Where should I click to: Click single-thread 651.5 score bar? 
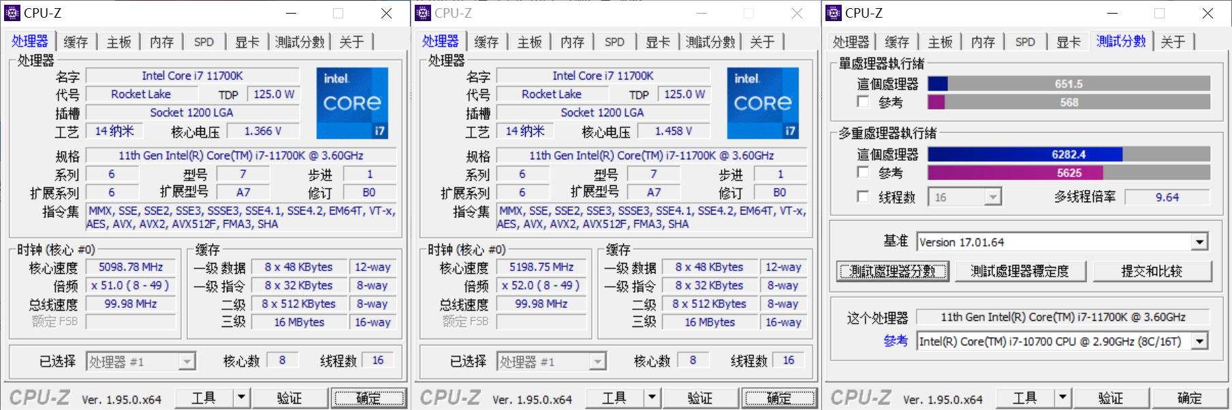pos(1069,84)
